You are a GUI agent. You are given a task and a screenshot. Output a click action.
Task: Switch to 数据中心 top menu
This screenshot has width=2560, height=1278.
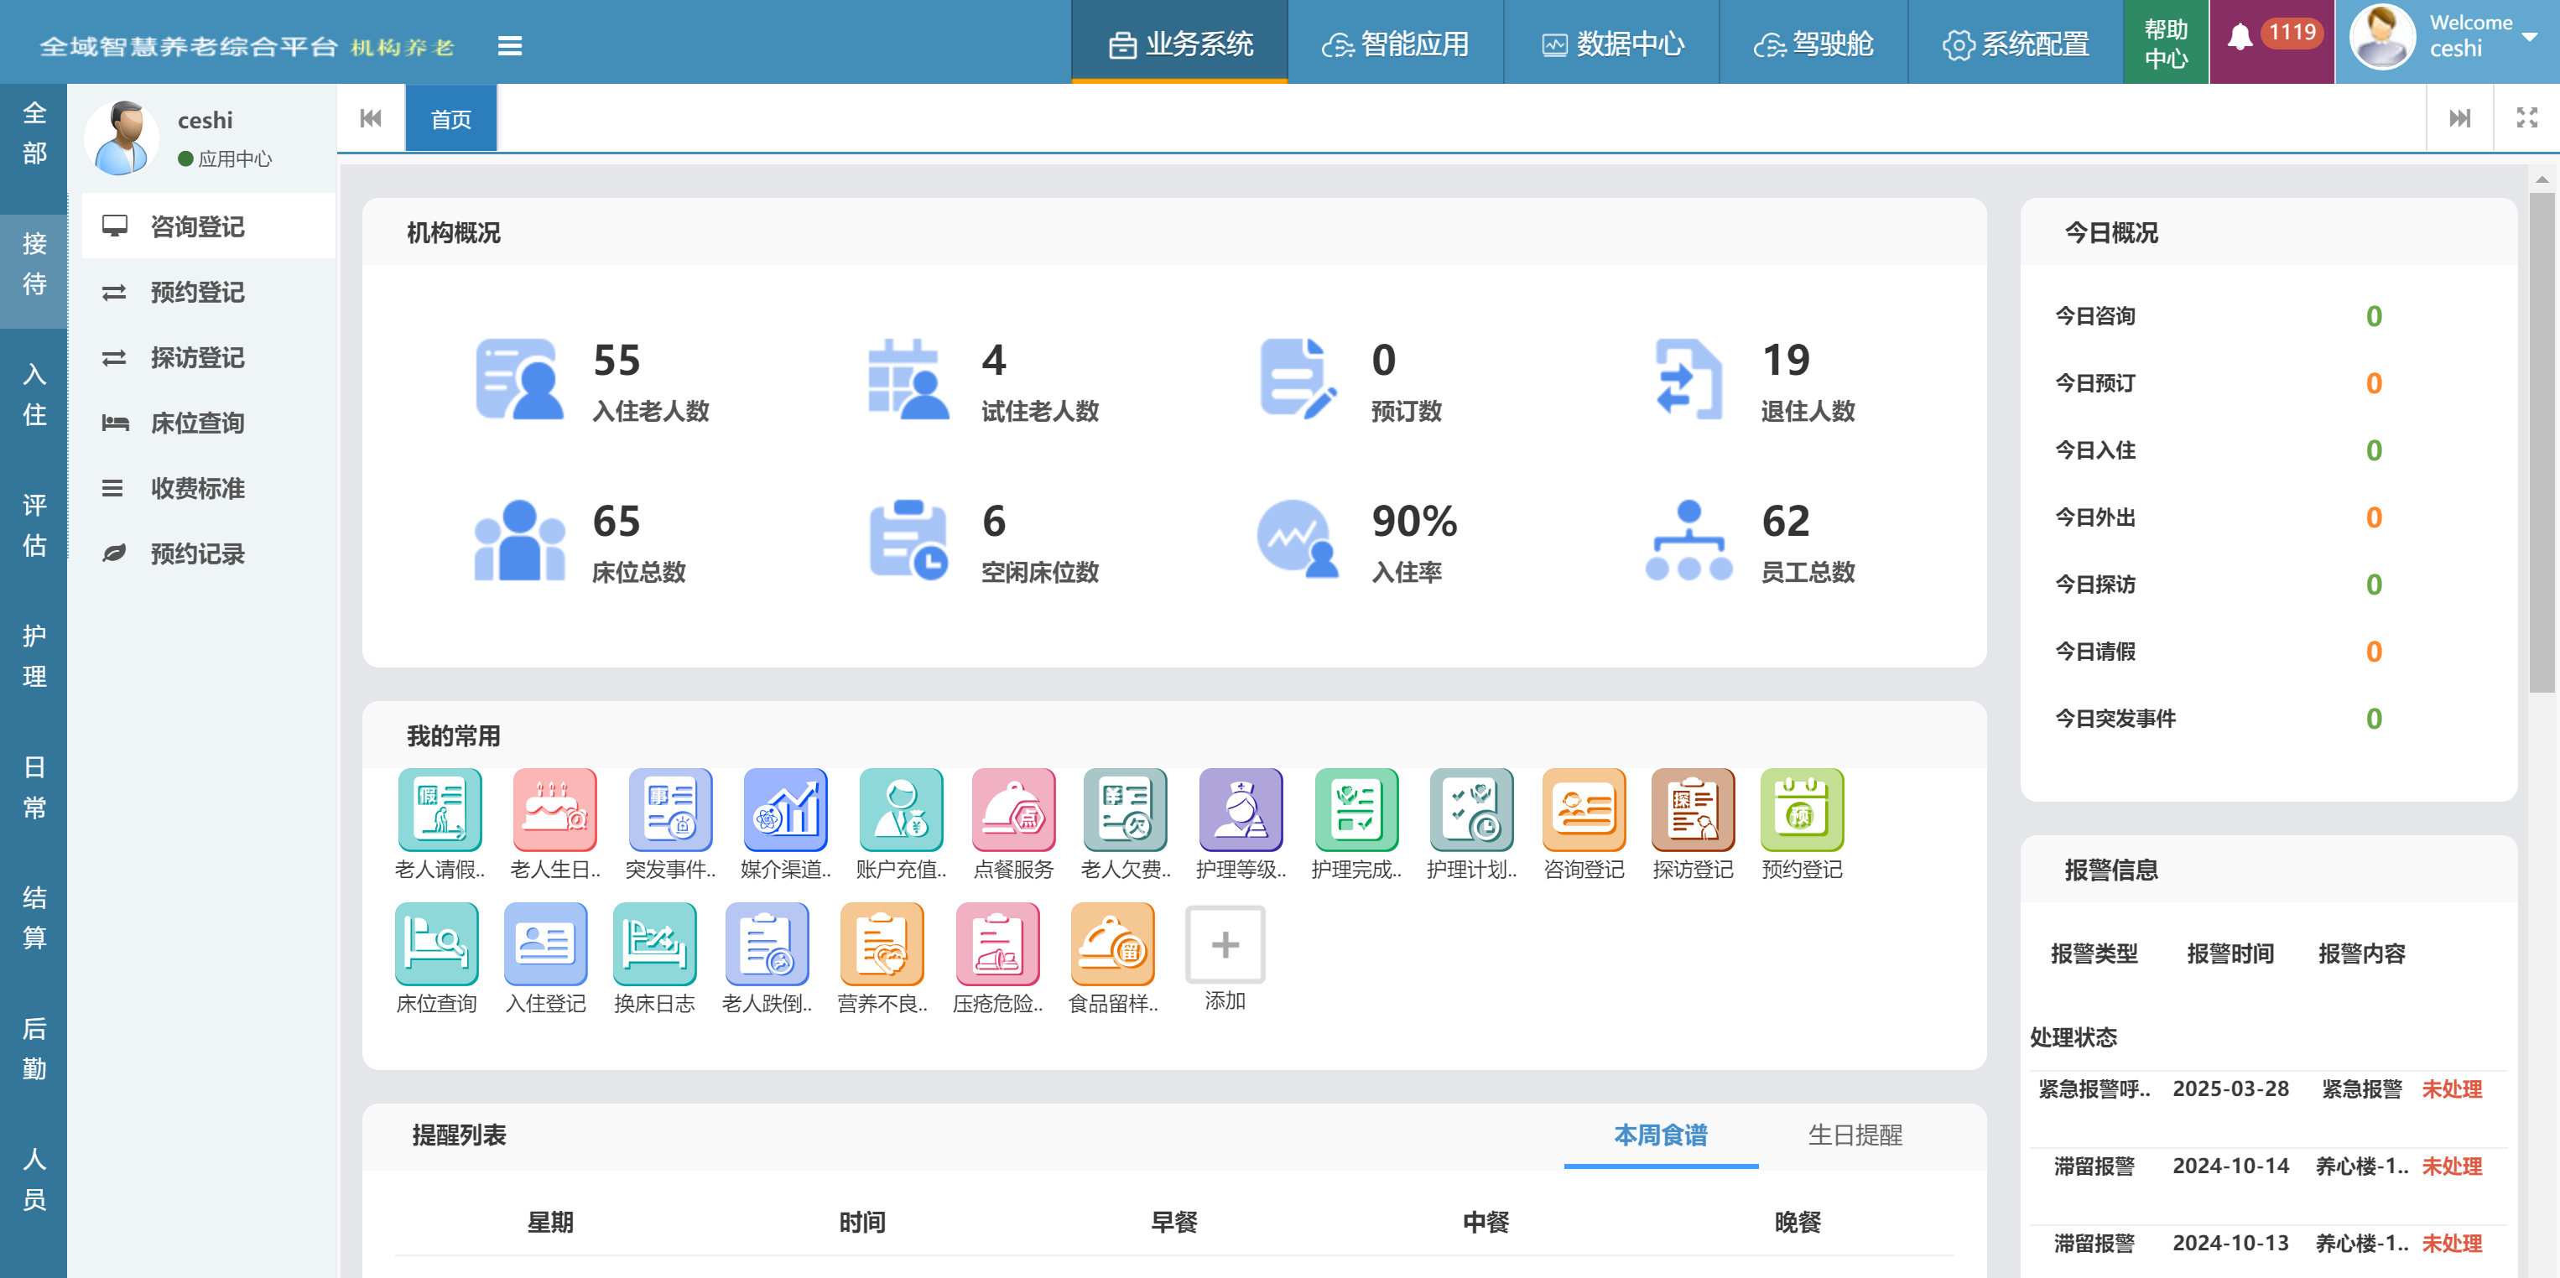tap(1612, 44)
